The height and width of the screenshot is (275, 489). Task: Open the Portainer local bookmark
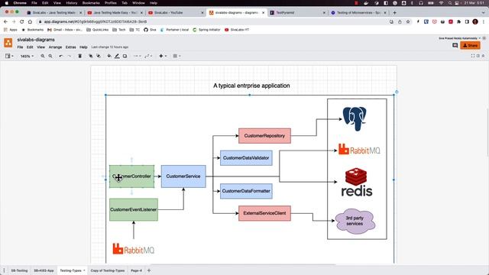[174, 30]
